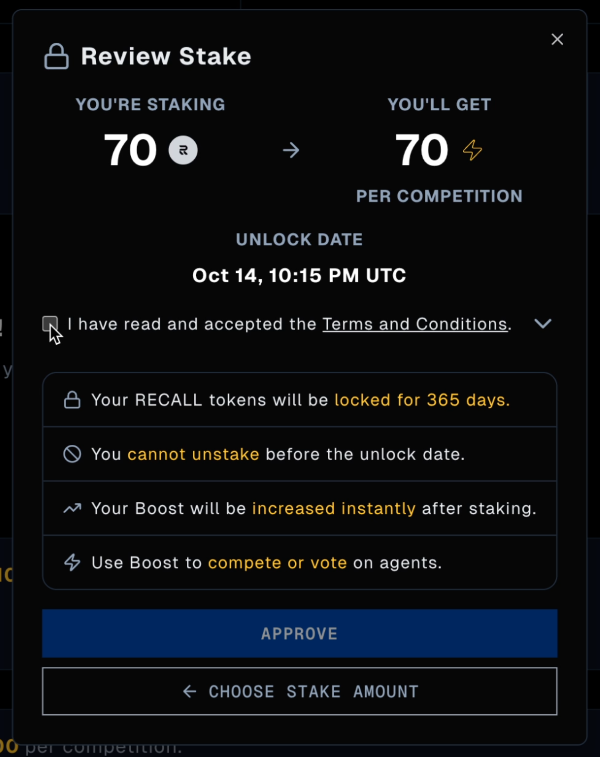The height and width of the screenshot is (757, 600).
Task: Click the 'locked for 365 days' highlighted text
Action: 422,400
